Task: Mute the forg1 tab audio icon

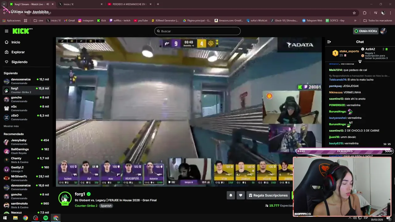Action: tap(48, 4)
